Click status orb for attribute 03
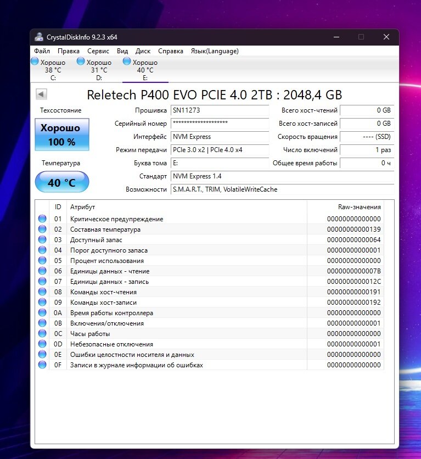421x459 pixels. coord(42,239)
